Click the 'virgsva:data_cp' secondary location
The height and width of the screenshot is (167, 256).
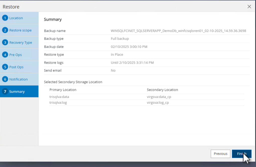tap(159, 97)
